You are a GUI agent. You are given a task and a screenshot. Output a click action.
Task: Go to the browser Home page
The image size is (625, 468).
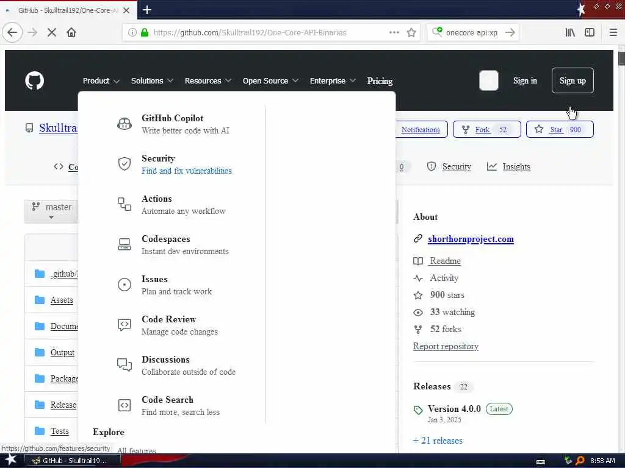[71, 33]
